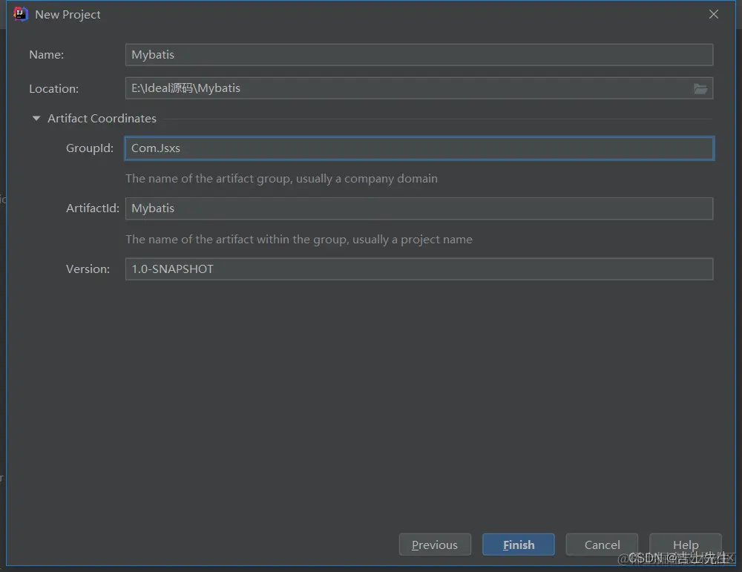Click the folder browse icon in Location
Image resolution: width=742 pixels, height=572 pixels.
click(700, 88)
